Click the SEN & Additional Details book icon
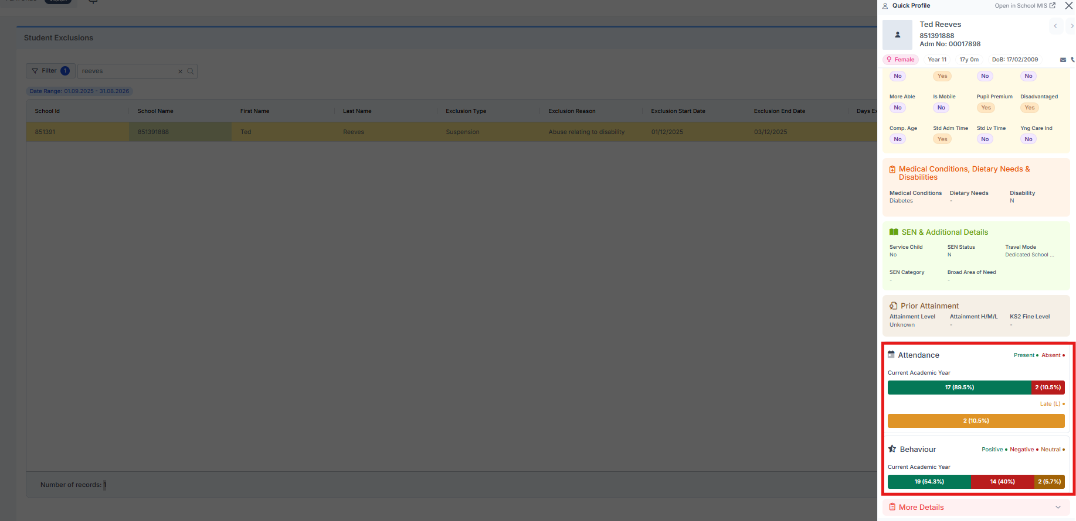This screenshot has height=521, width=1076. 894,232
